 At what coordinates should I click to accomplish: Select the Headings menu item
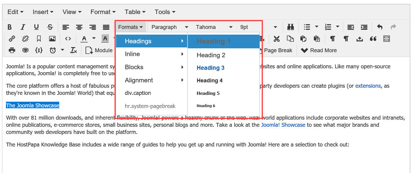pos(152,41)
